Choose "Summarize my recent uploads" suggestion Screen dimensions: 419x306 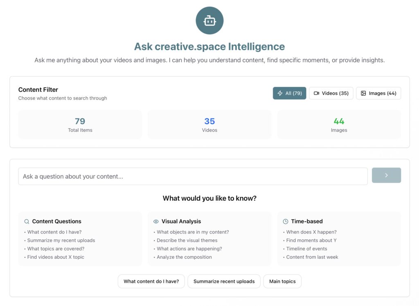pos(61,240)
